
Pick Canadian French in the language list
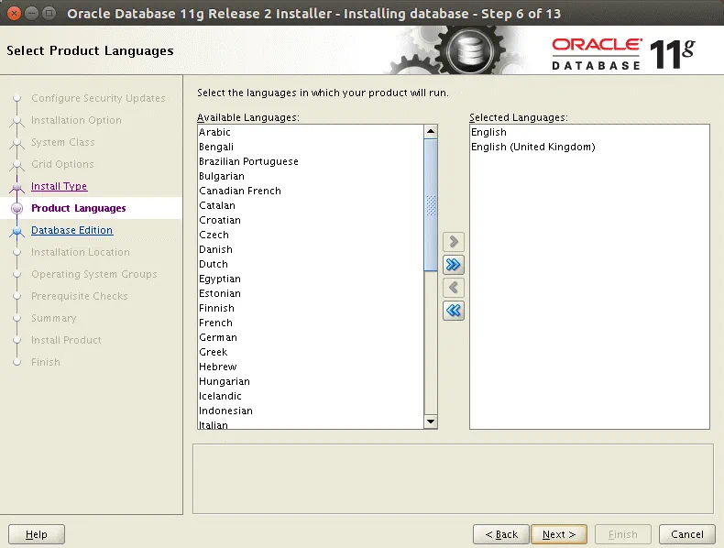(x=240, y=191)
